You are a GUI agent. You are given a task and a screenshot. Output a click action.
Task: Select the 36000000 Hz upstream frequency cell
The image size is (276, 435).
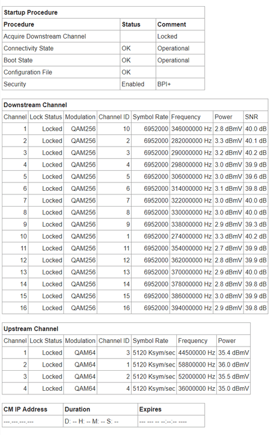click(x=197, y=388)
